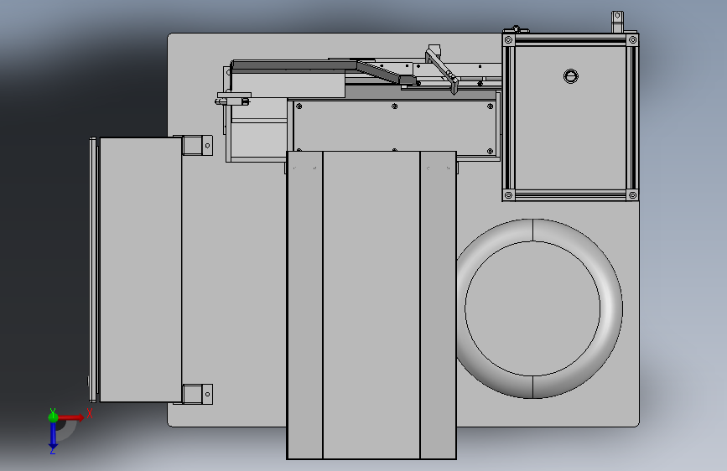
Task: Select the angled guide arm at the top
Action: pos(441,70)
